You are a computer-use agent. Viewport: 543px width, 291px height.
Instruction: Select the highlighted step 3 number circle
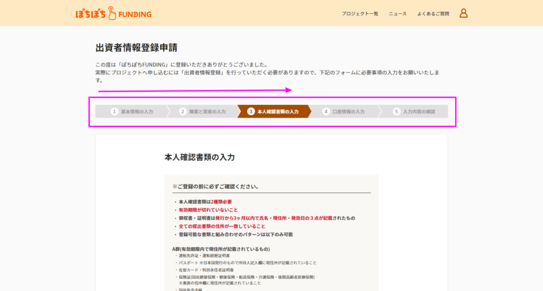(251, 112)
